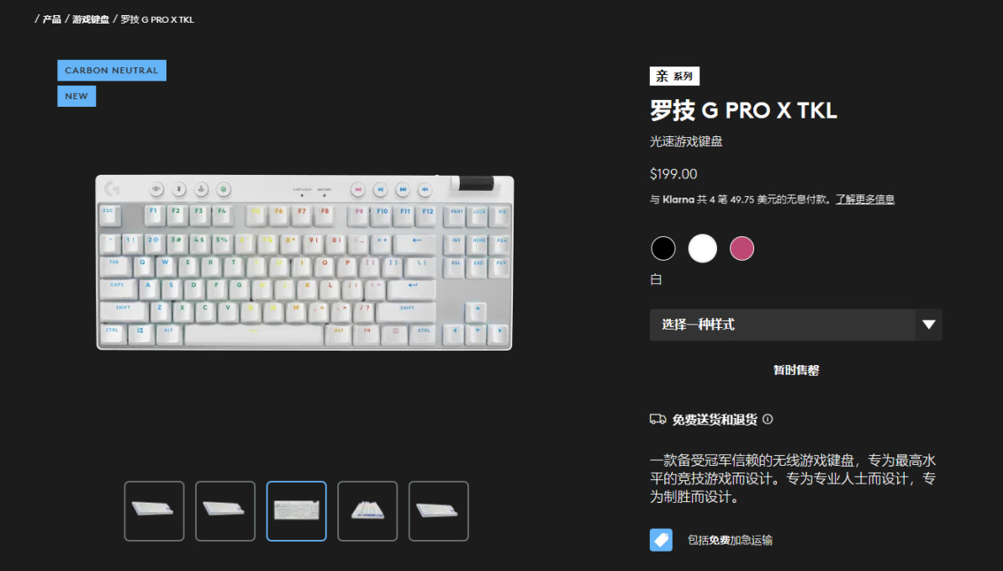The width and height of the screenshot is (1003, 571).
Task: View the fourth rear-view keyboard thumbnail
Action: click(367, 510)
